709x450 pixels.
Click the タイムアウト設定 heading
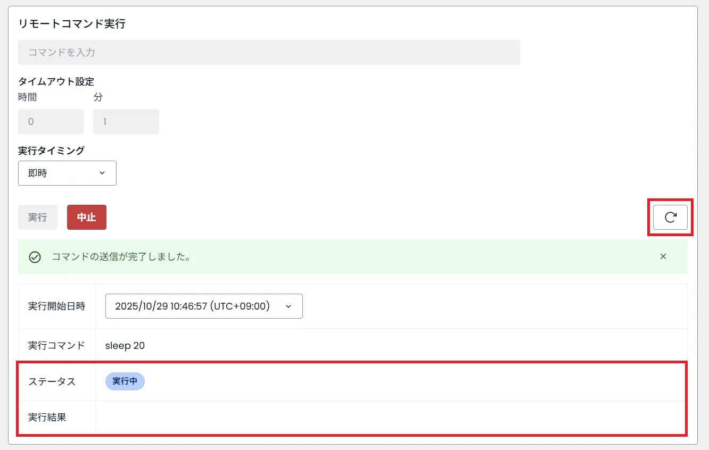pyautogui.click(x=56, y=81)
